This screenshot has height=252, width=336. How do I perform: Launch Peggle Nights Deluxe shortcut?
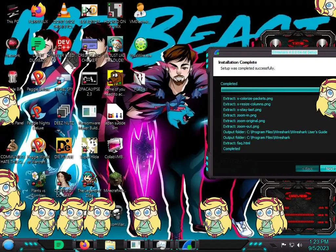[38, 117]
